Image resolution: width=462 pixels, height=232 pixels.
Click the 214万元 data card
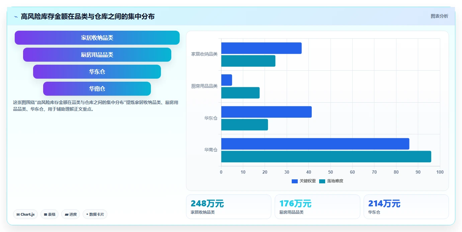pos(406,207)
